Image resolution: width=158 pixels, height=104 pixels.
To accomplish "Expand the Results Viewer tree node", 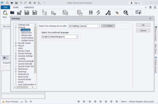I will click(x=16, y=43).
